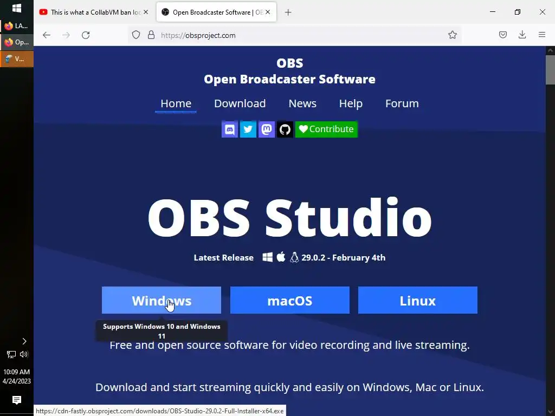Open the Windows notification center
The height and width of the screenshot is (416, 555).
[17, 400]
